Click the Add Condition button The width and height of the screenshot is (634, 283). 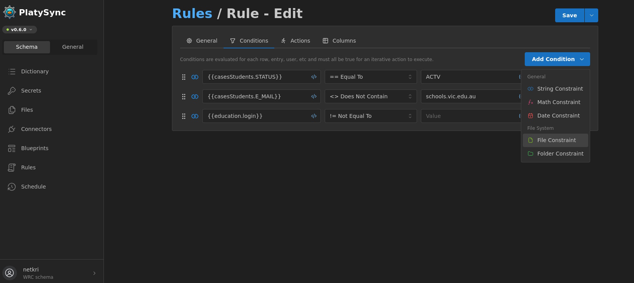coord(557,59)
